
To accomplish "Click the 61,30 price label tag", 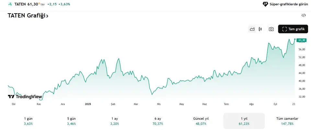I will 301,40.
